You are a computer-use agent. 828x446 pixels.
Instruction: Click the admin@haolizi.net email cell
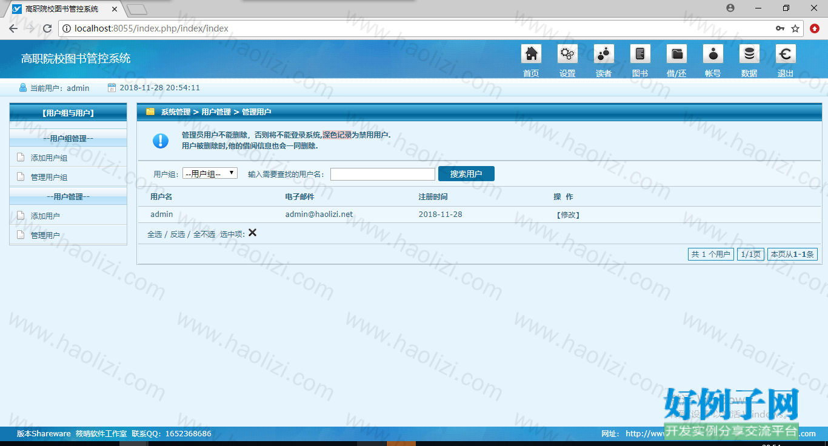(319, 215)
